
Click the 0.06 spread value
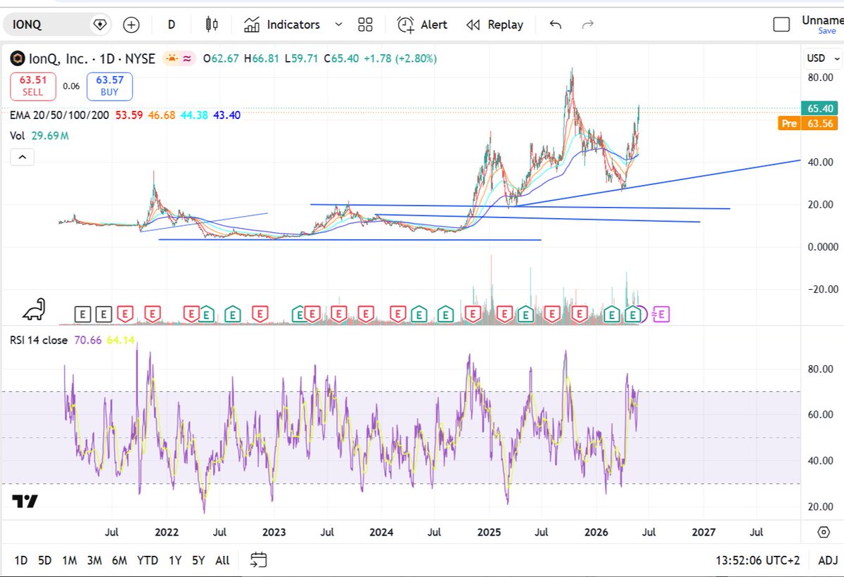[71, 87]
